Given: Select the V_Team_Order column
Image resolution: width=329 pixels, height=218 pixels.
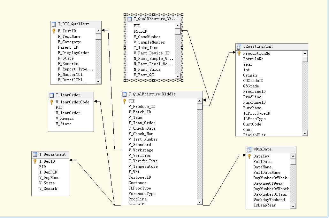Looking at the screenshot, I should click(142, 123).
